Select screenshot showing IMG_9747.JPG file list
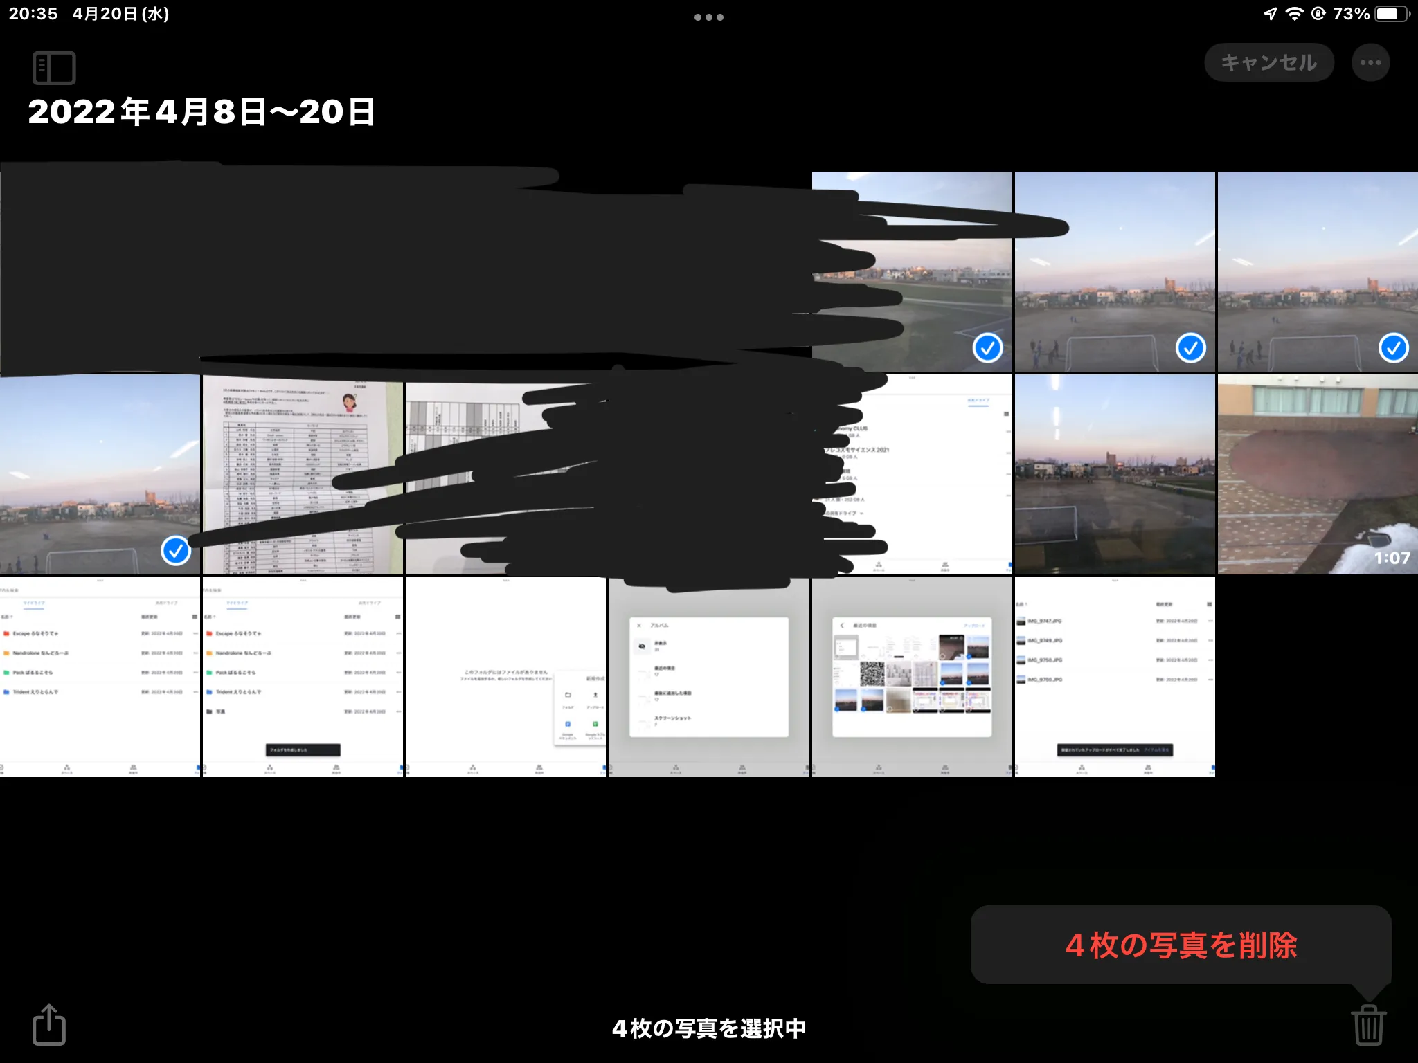The height and width of the screenshot is (1063, 1418). click(x=1115, y=677)
